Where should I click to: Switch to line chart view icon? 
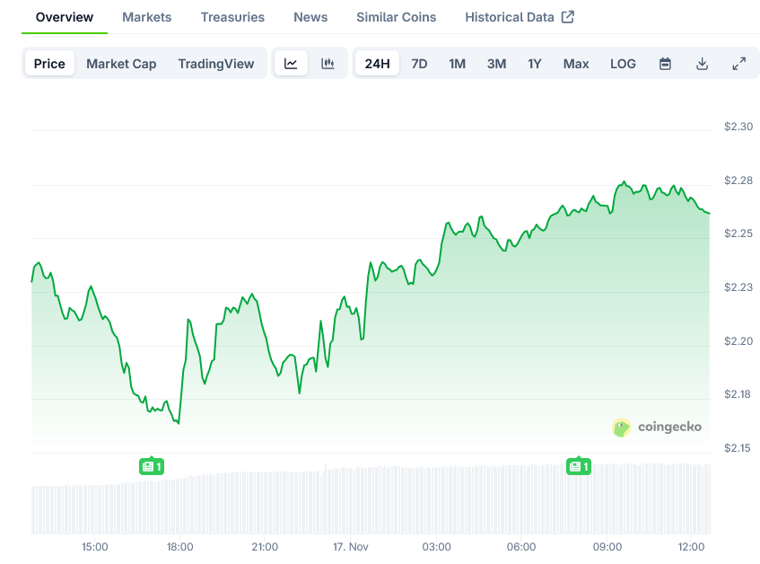tap(291, 64)
